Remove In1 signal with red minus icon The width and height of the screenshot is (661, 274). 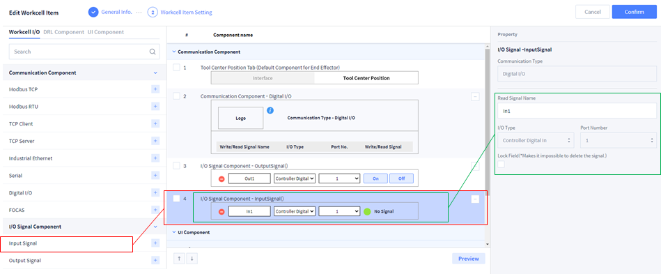tap(221, 211)
